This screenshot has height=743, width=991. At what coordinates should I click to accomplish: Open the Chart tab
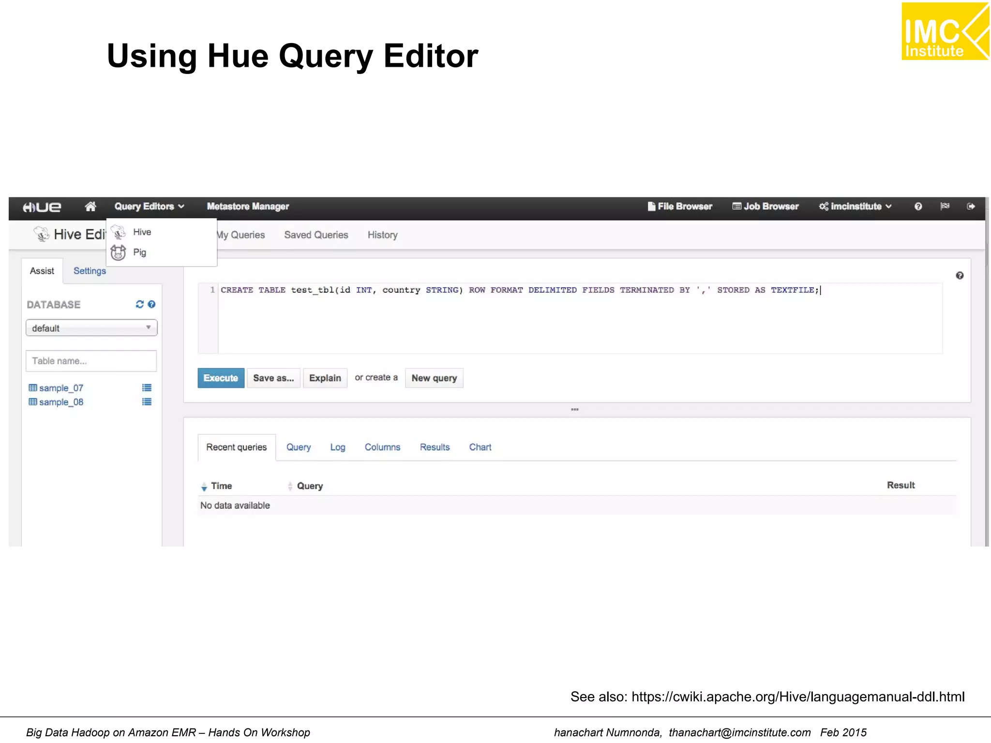480,447
